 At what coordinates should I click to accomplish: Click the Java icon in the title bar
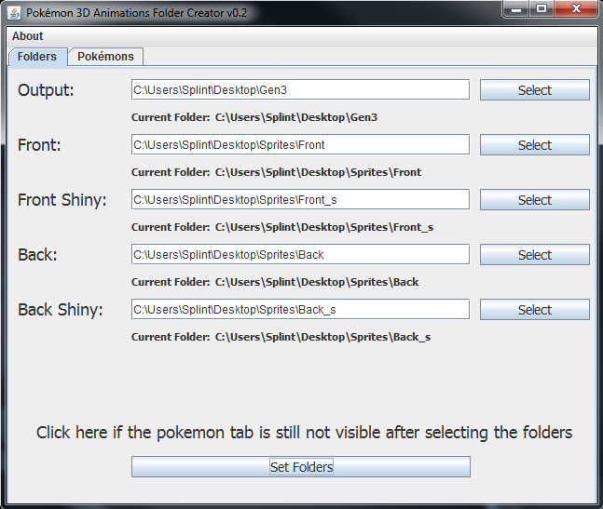coord(13,13)
